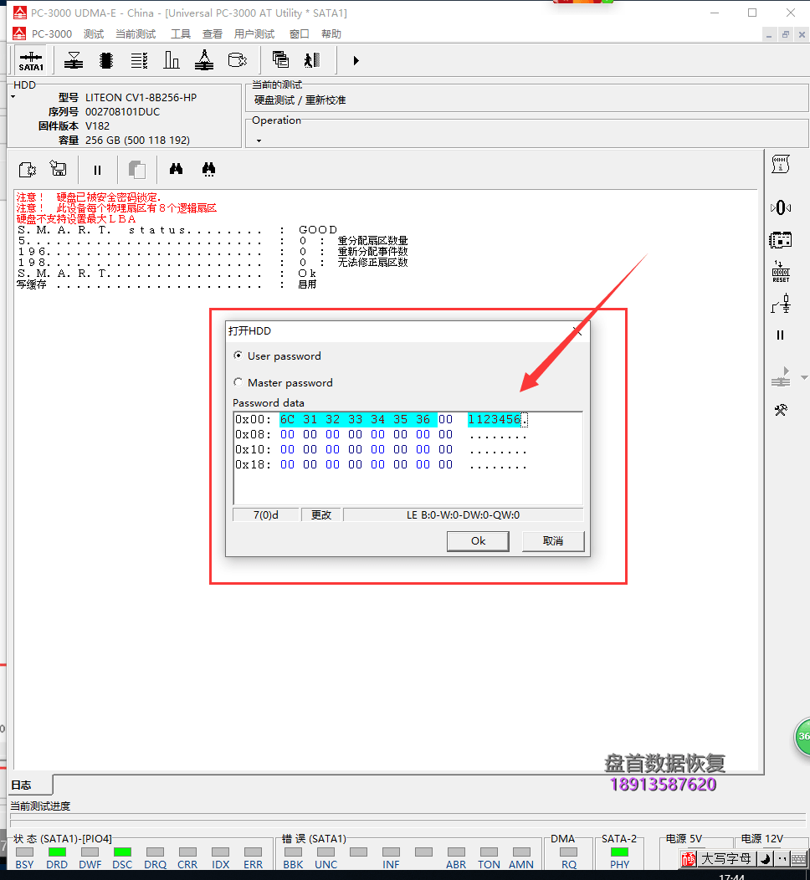Open the stacked windows icon in toolbar
Image resolution: width=810 pixels, height=880 pixels.
(x=280, y=60)
